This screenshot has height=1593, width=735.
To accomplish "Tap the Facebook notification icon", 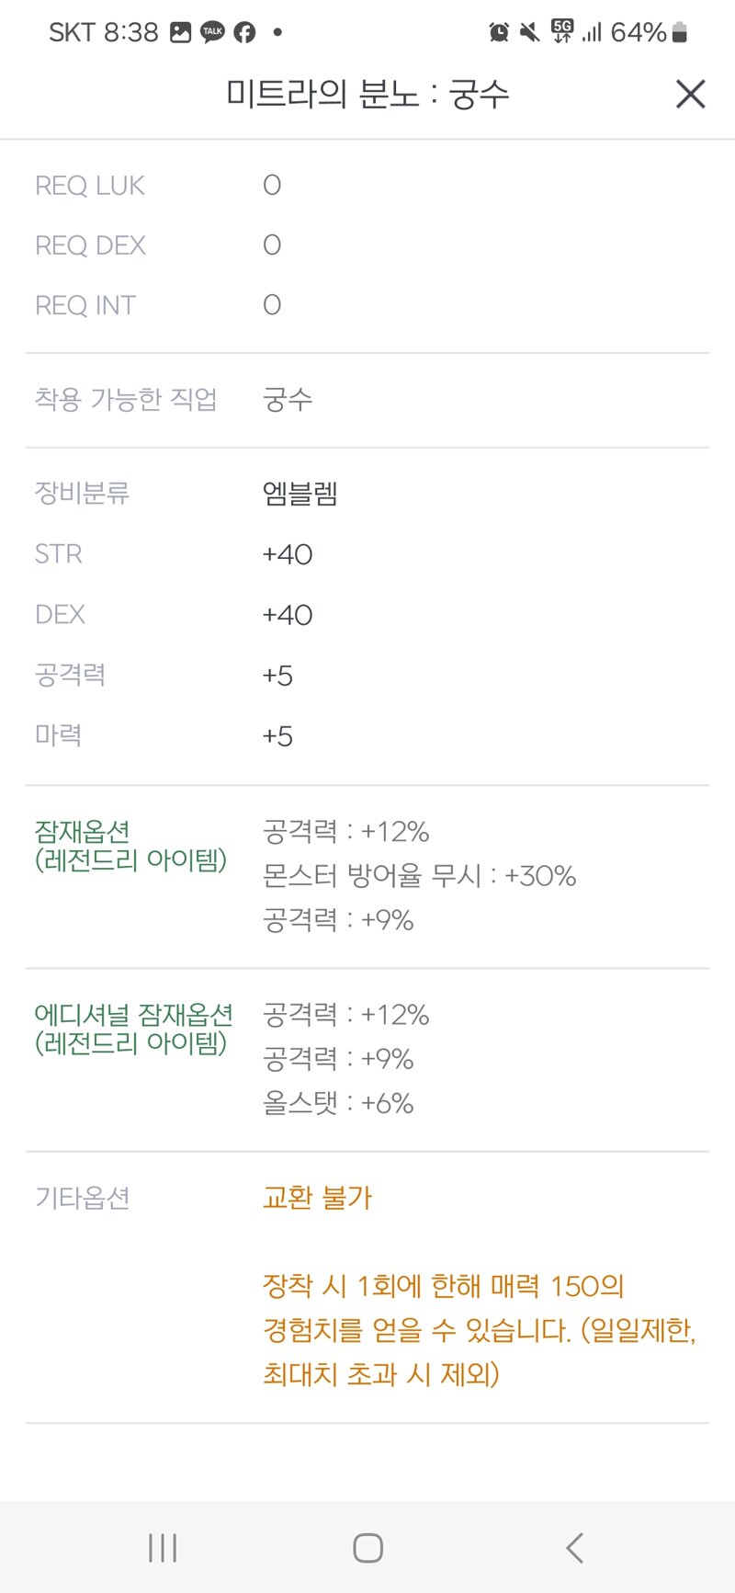I will pos(244,32).
